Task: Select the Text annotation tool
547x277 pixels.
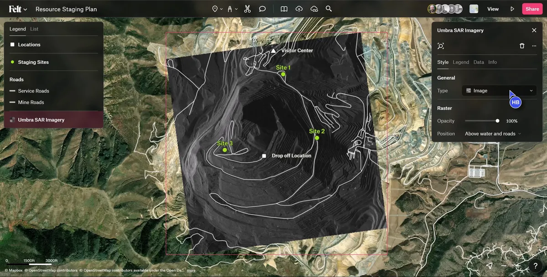Action: click(x=230, y=9)
